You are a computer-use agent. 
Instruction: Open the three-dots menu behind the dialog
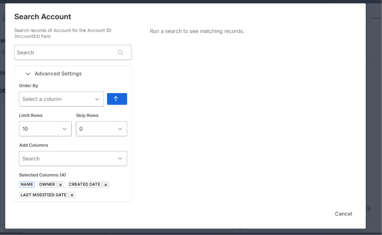(376, 18)
